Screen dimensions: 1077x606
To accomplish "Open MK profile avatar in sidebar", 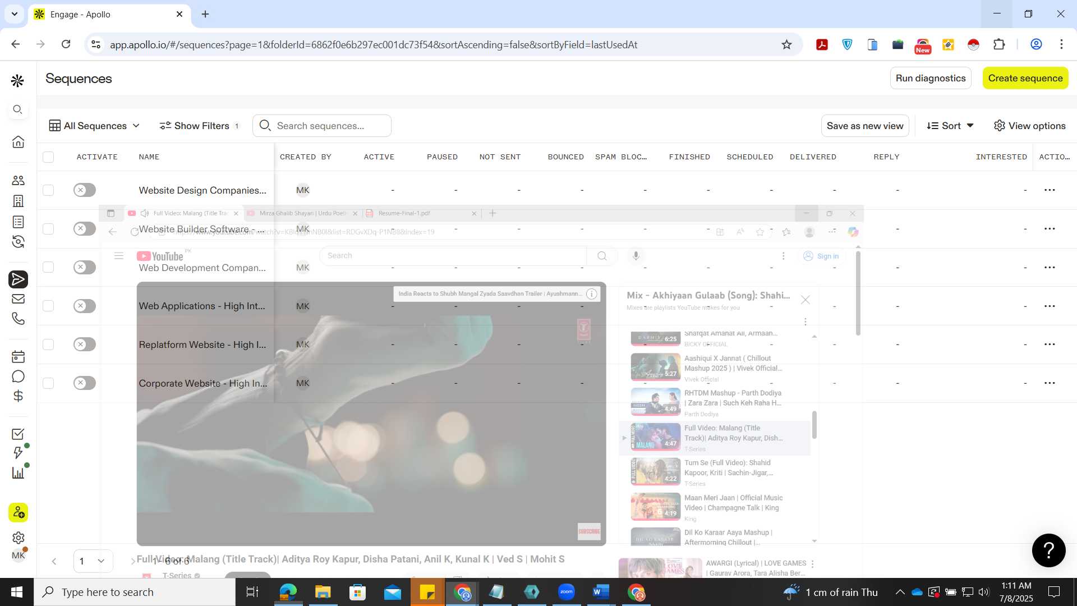I will tap(18, 555).
